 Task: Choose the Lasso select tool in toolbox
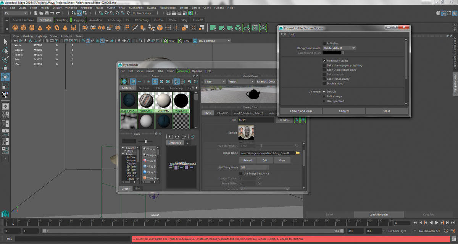(x=5, y=50)
